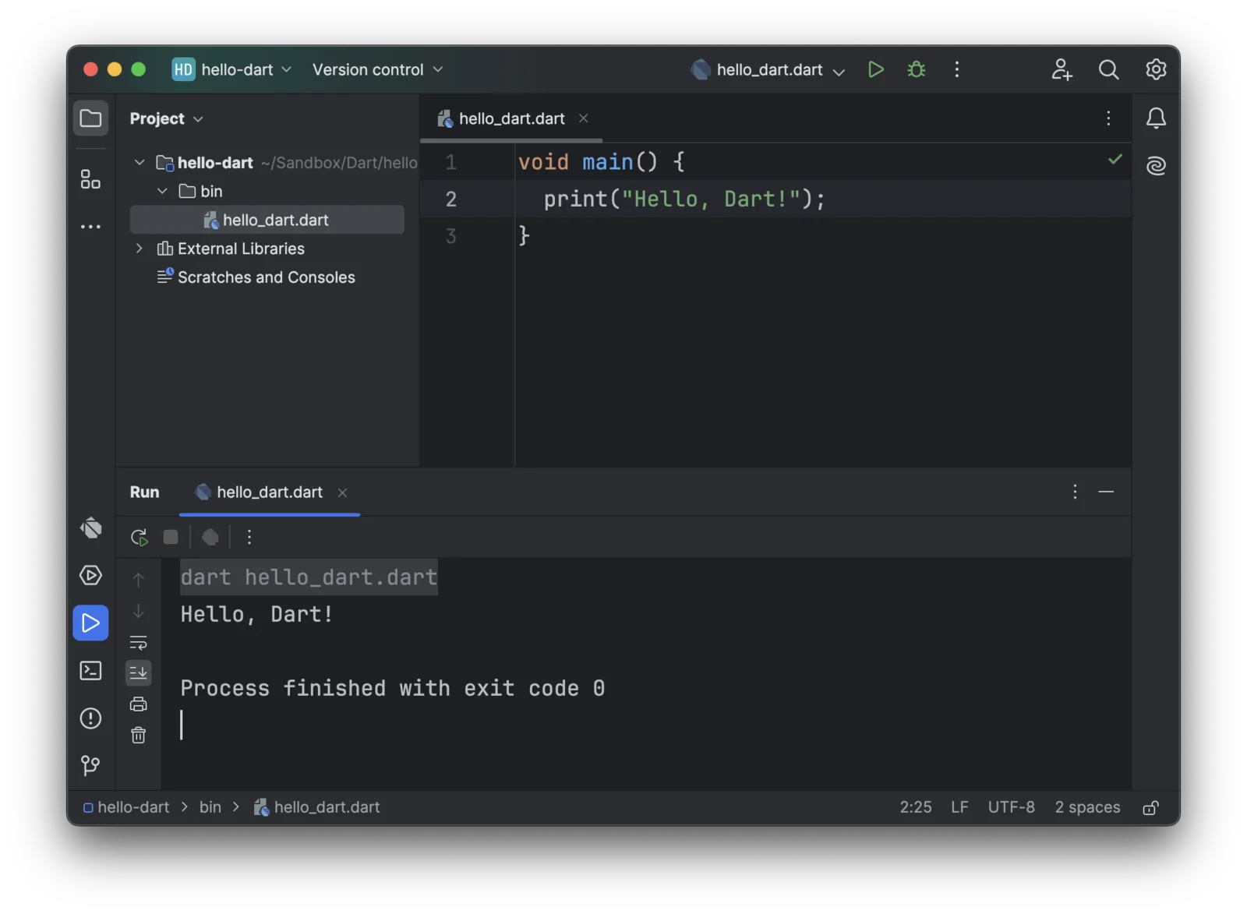
Task: Show more tool windows ellipsis in left sidebar
Action: pyautogui.click(x=90, y=227)
